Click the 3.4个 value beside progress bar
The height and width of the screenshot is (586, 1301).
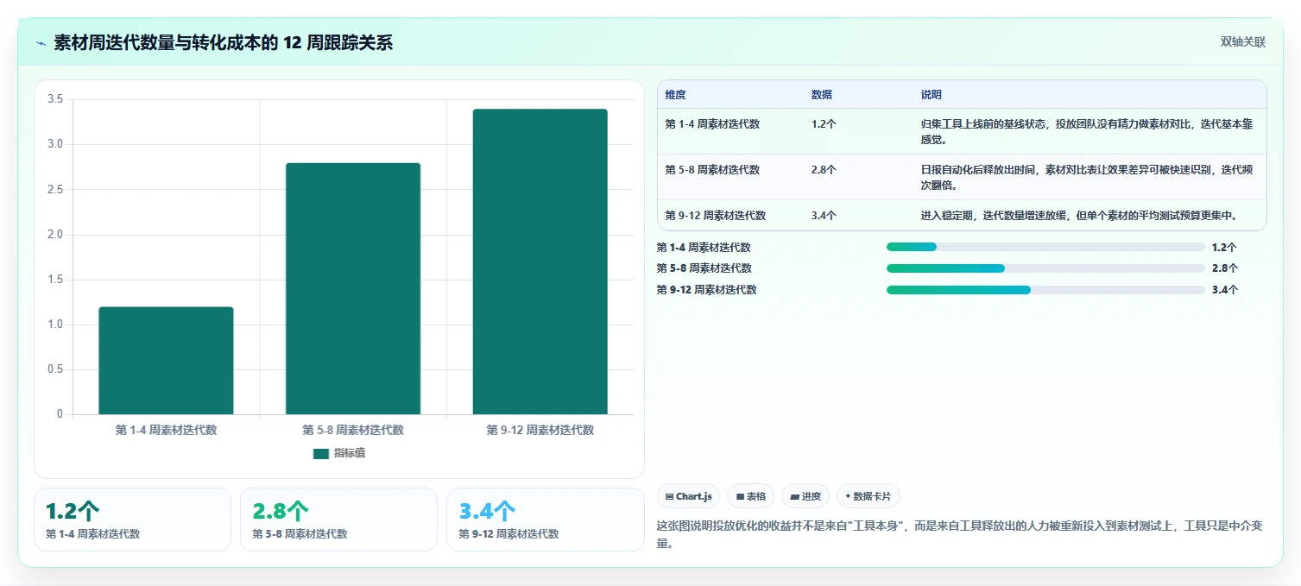tap(1225, 290)
